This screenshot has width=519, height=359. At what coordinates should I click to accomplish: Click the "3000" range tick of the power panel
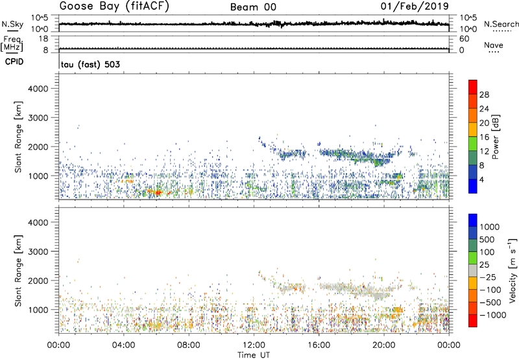[38, 118]
